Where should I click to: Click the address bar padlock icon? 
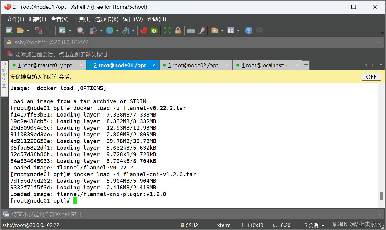click(9, 42)
